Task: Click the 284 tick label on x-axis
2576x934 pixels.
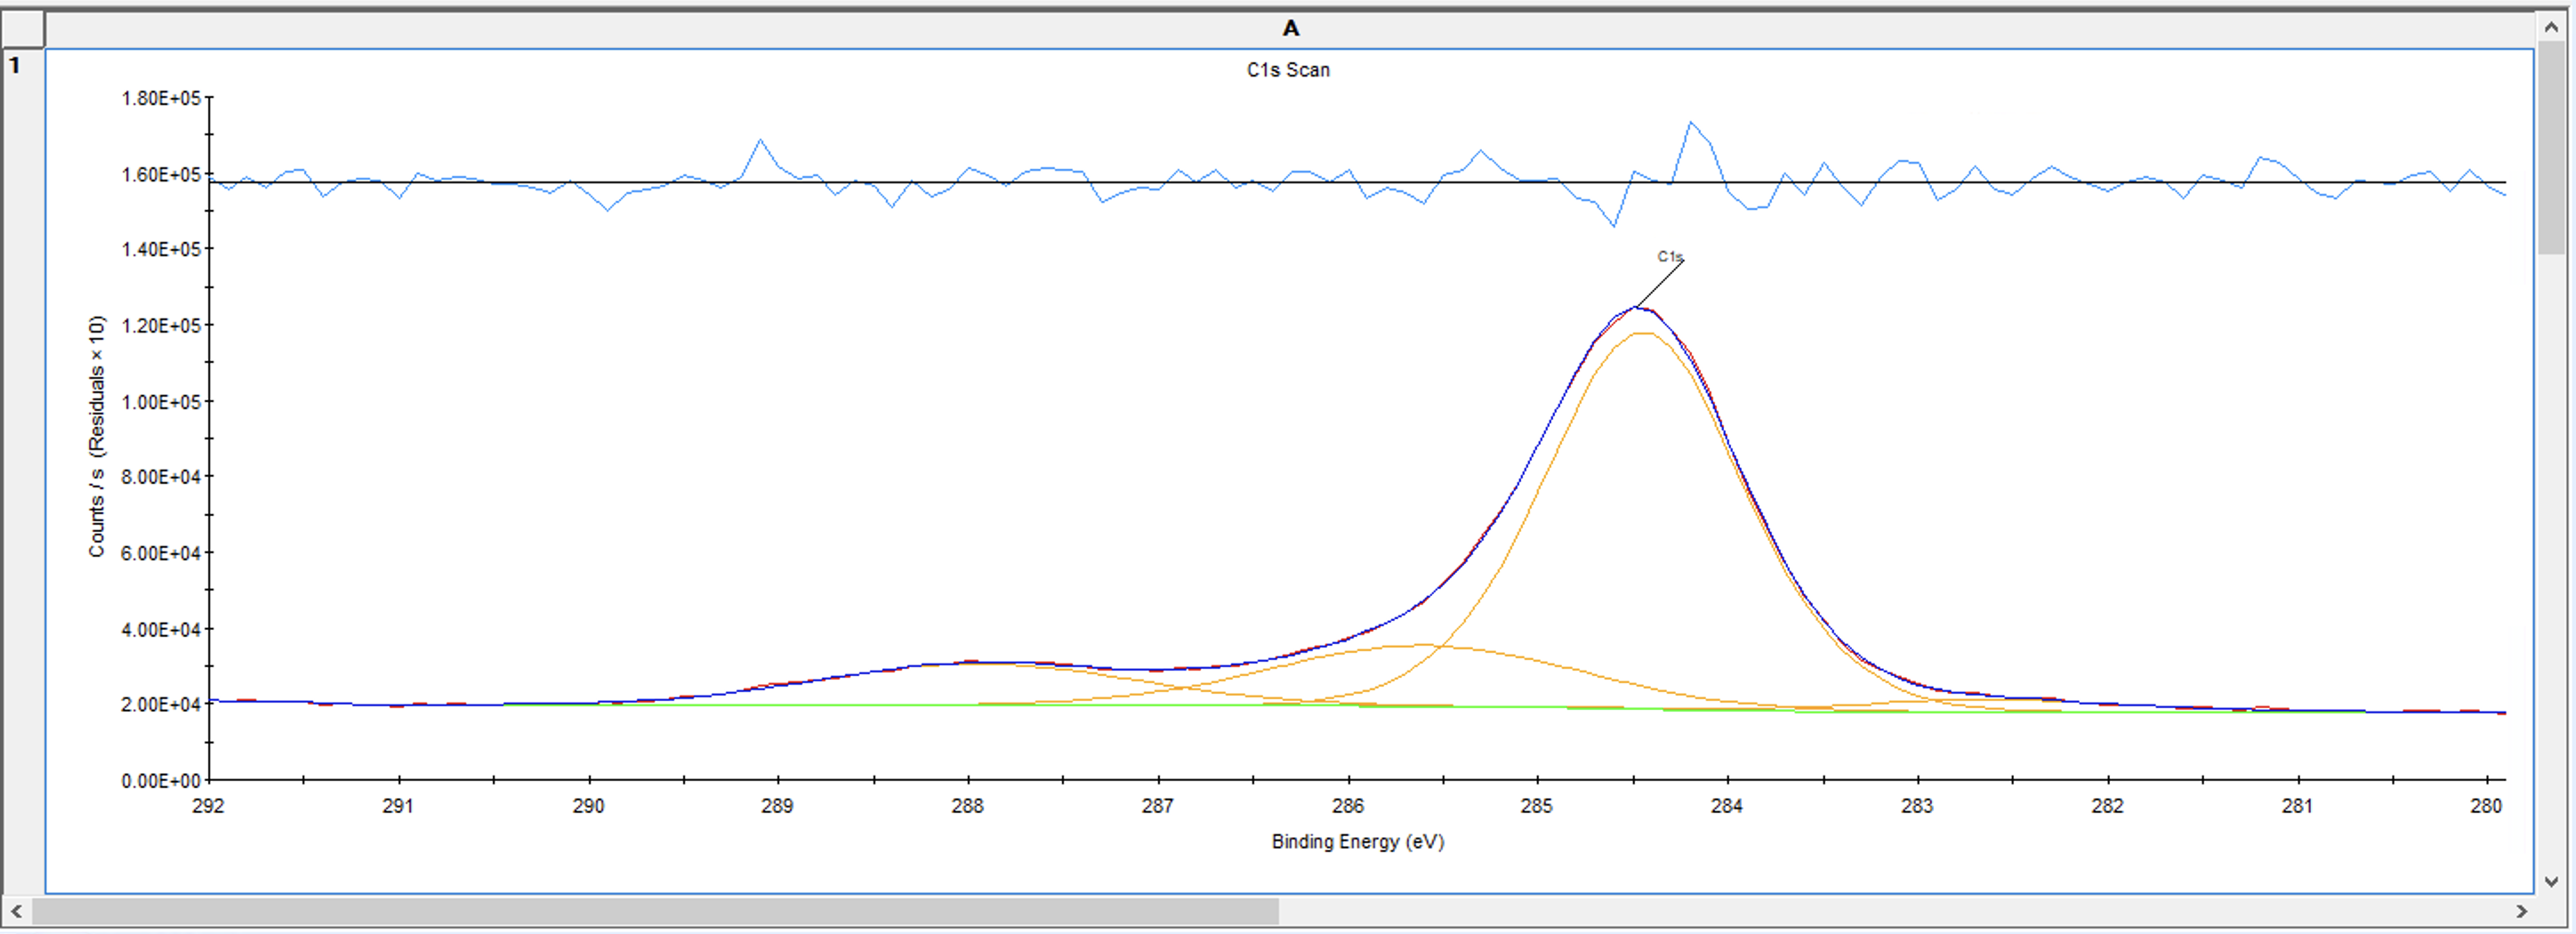Action: (x=1727, y=806)
